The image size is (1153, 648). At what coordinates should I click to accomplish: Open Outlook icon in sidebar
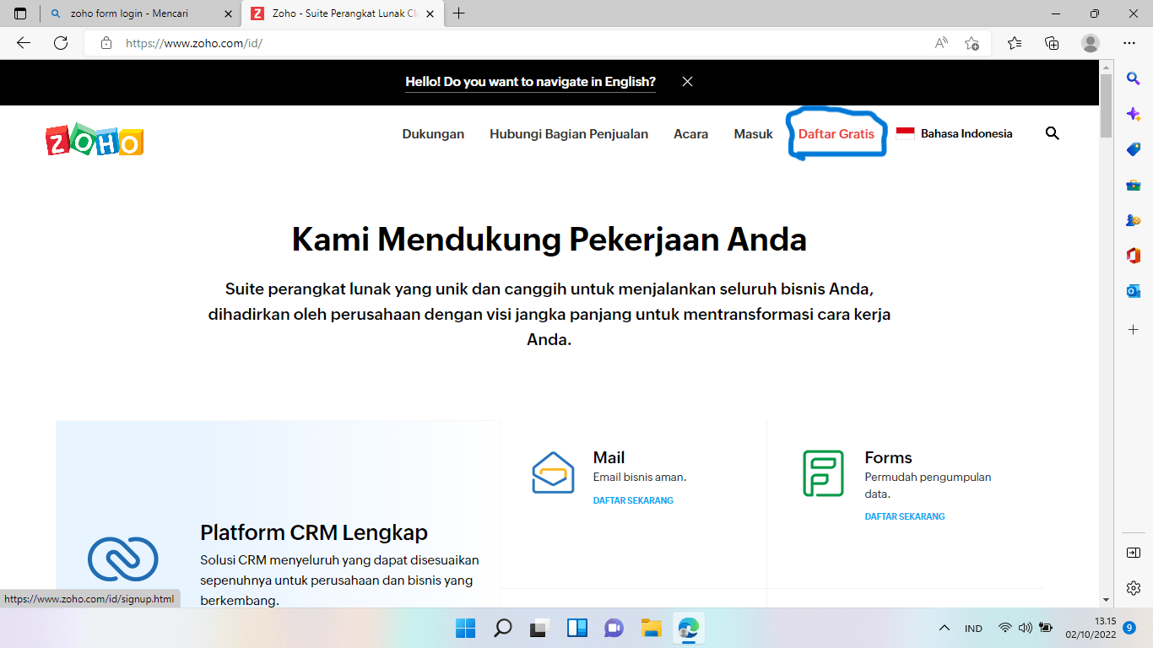1134,291
